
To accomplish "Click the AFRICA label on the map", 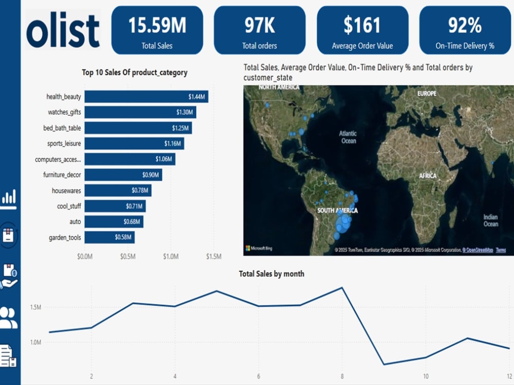I will tap(428, 176).
